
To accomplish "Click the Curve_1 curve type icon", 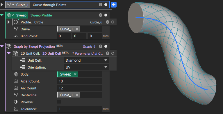I will [9, 5].
